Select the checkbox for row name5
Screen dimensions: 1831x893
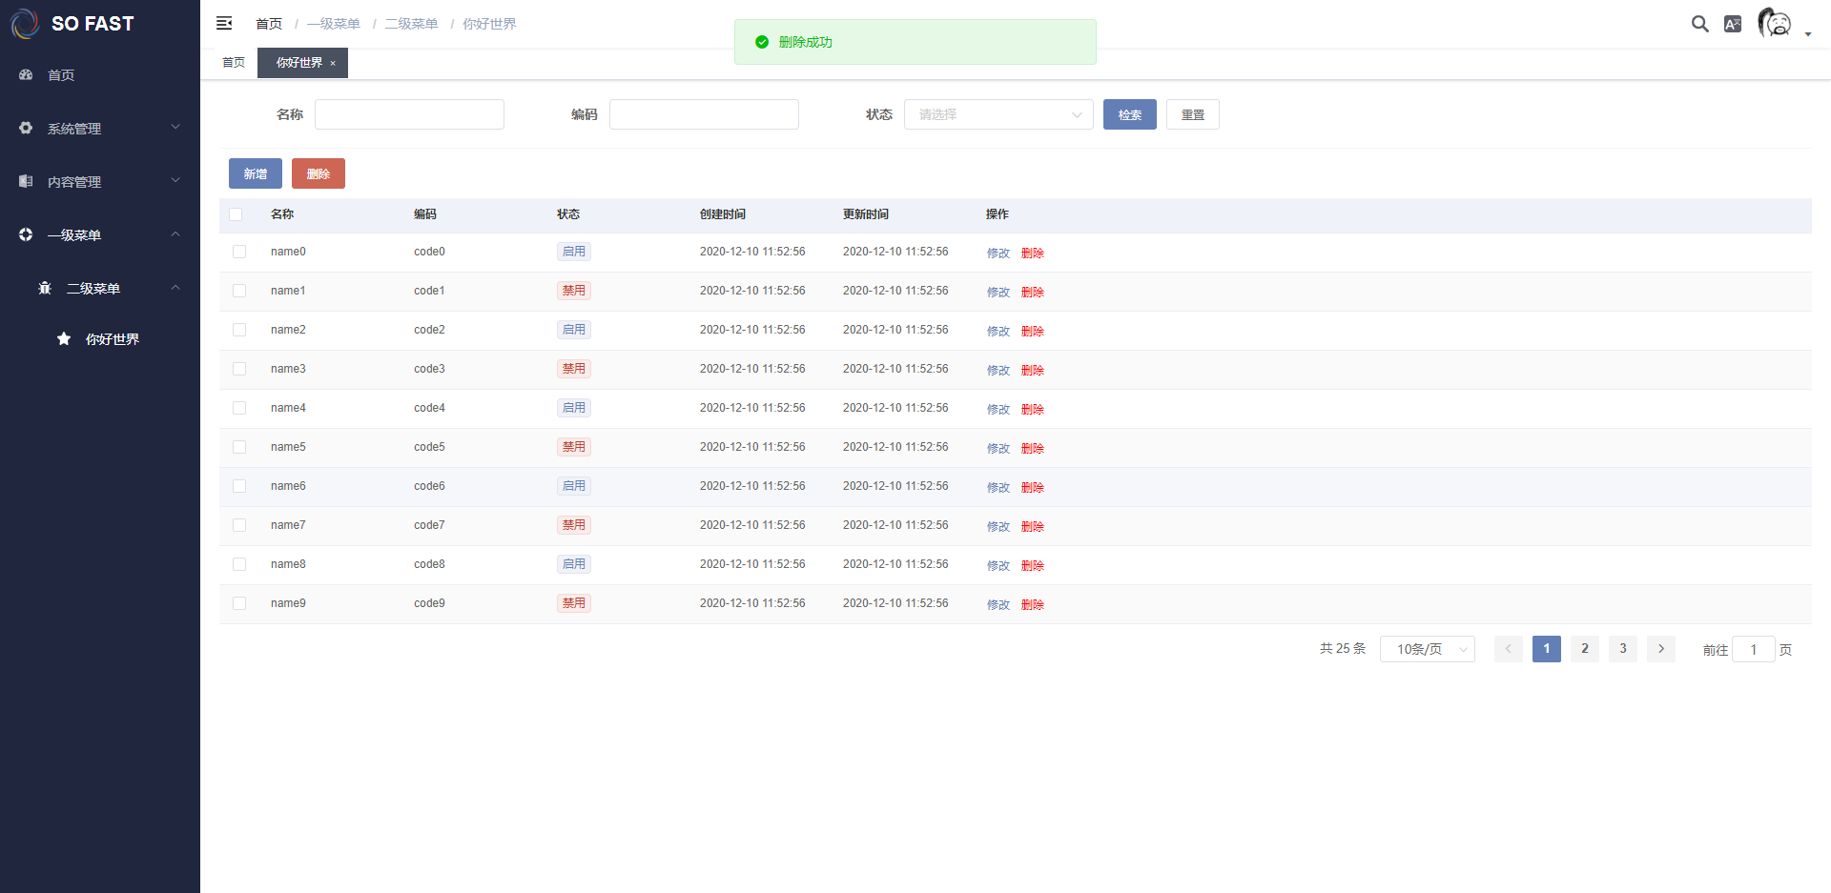coord(239,447)
